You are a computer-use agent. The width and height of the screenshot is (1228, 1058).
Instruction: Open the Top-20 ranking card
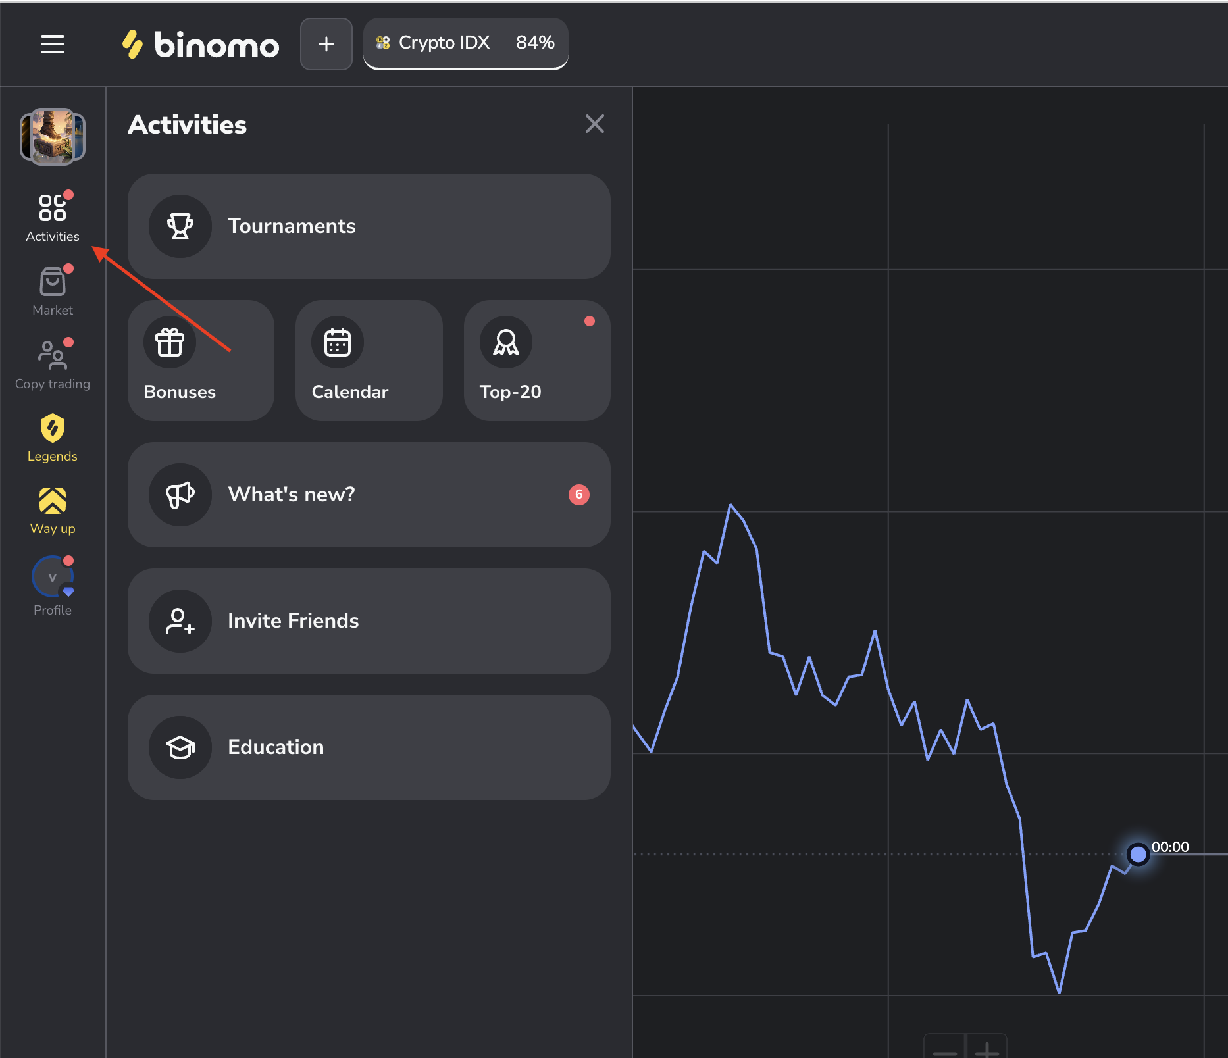pos(537,361)
